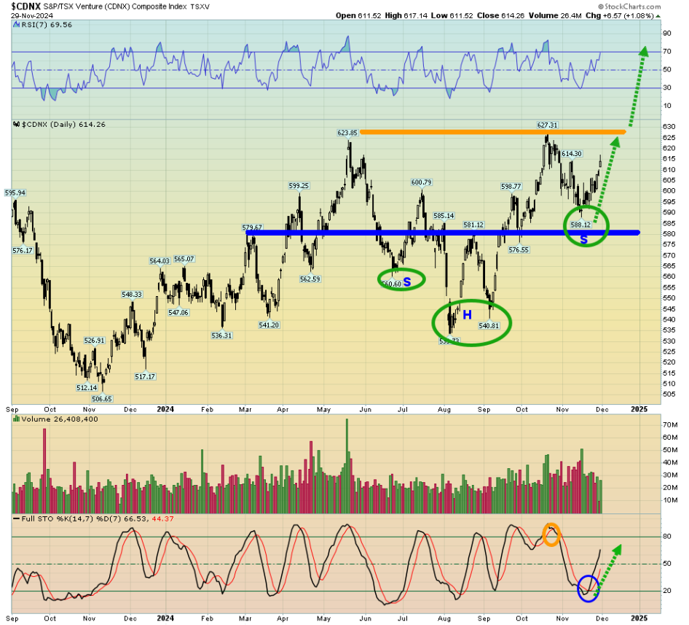Screen dimensions: 689x625
Task: Select the $CDNX (Daily) 614.26 legend label
Action: [x=64, y=125]
